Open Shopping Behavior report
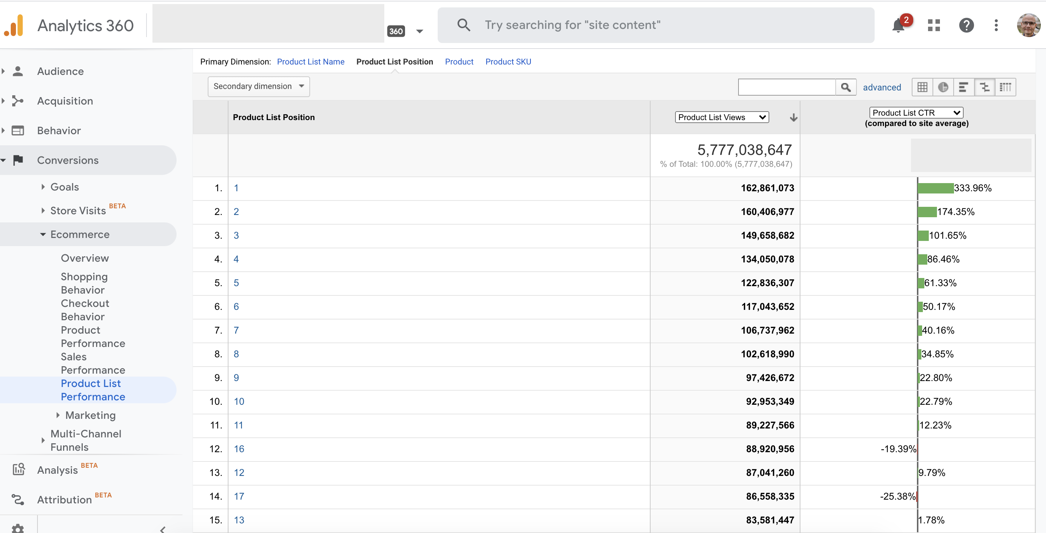Screen dimensions: 1046x533 pyautogui.click(x=85, y=284)
